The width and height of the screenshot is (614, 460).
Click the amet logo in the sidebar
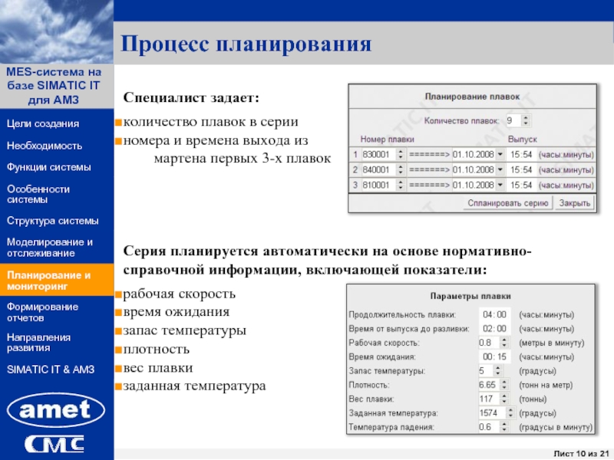[56, 412]
